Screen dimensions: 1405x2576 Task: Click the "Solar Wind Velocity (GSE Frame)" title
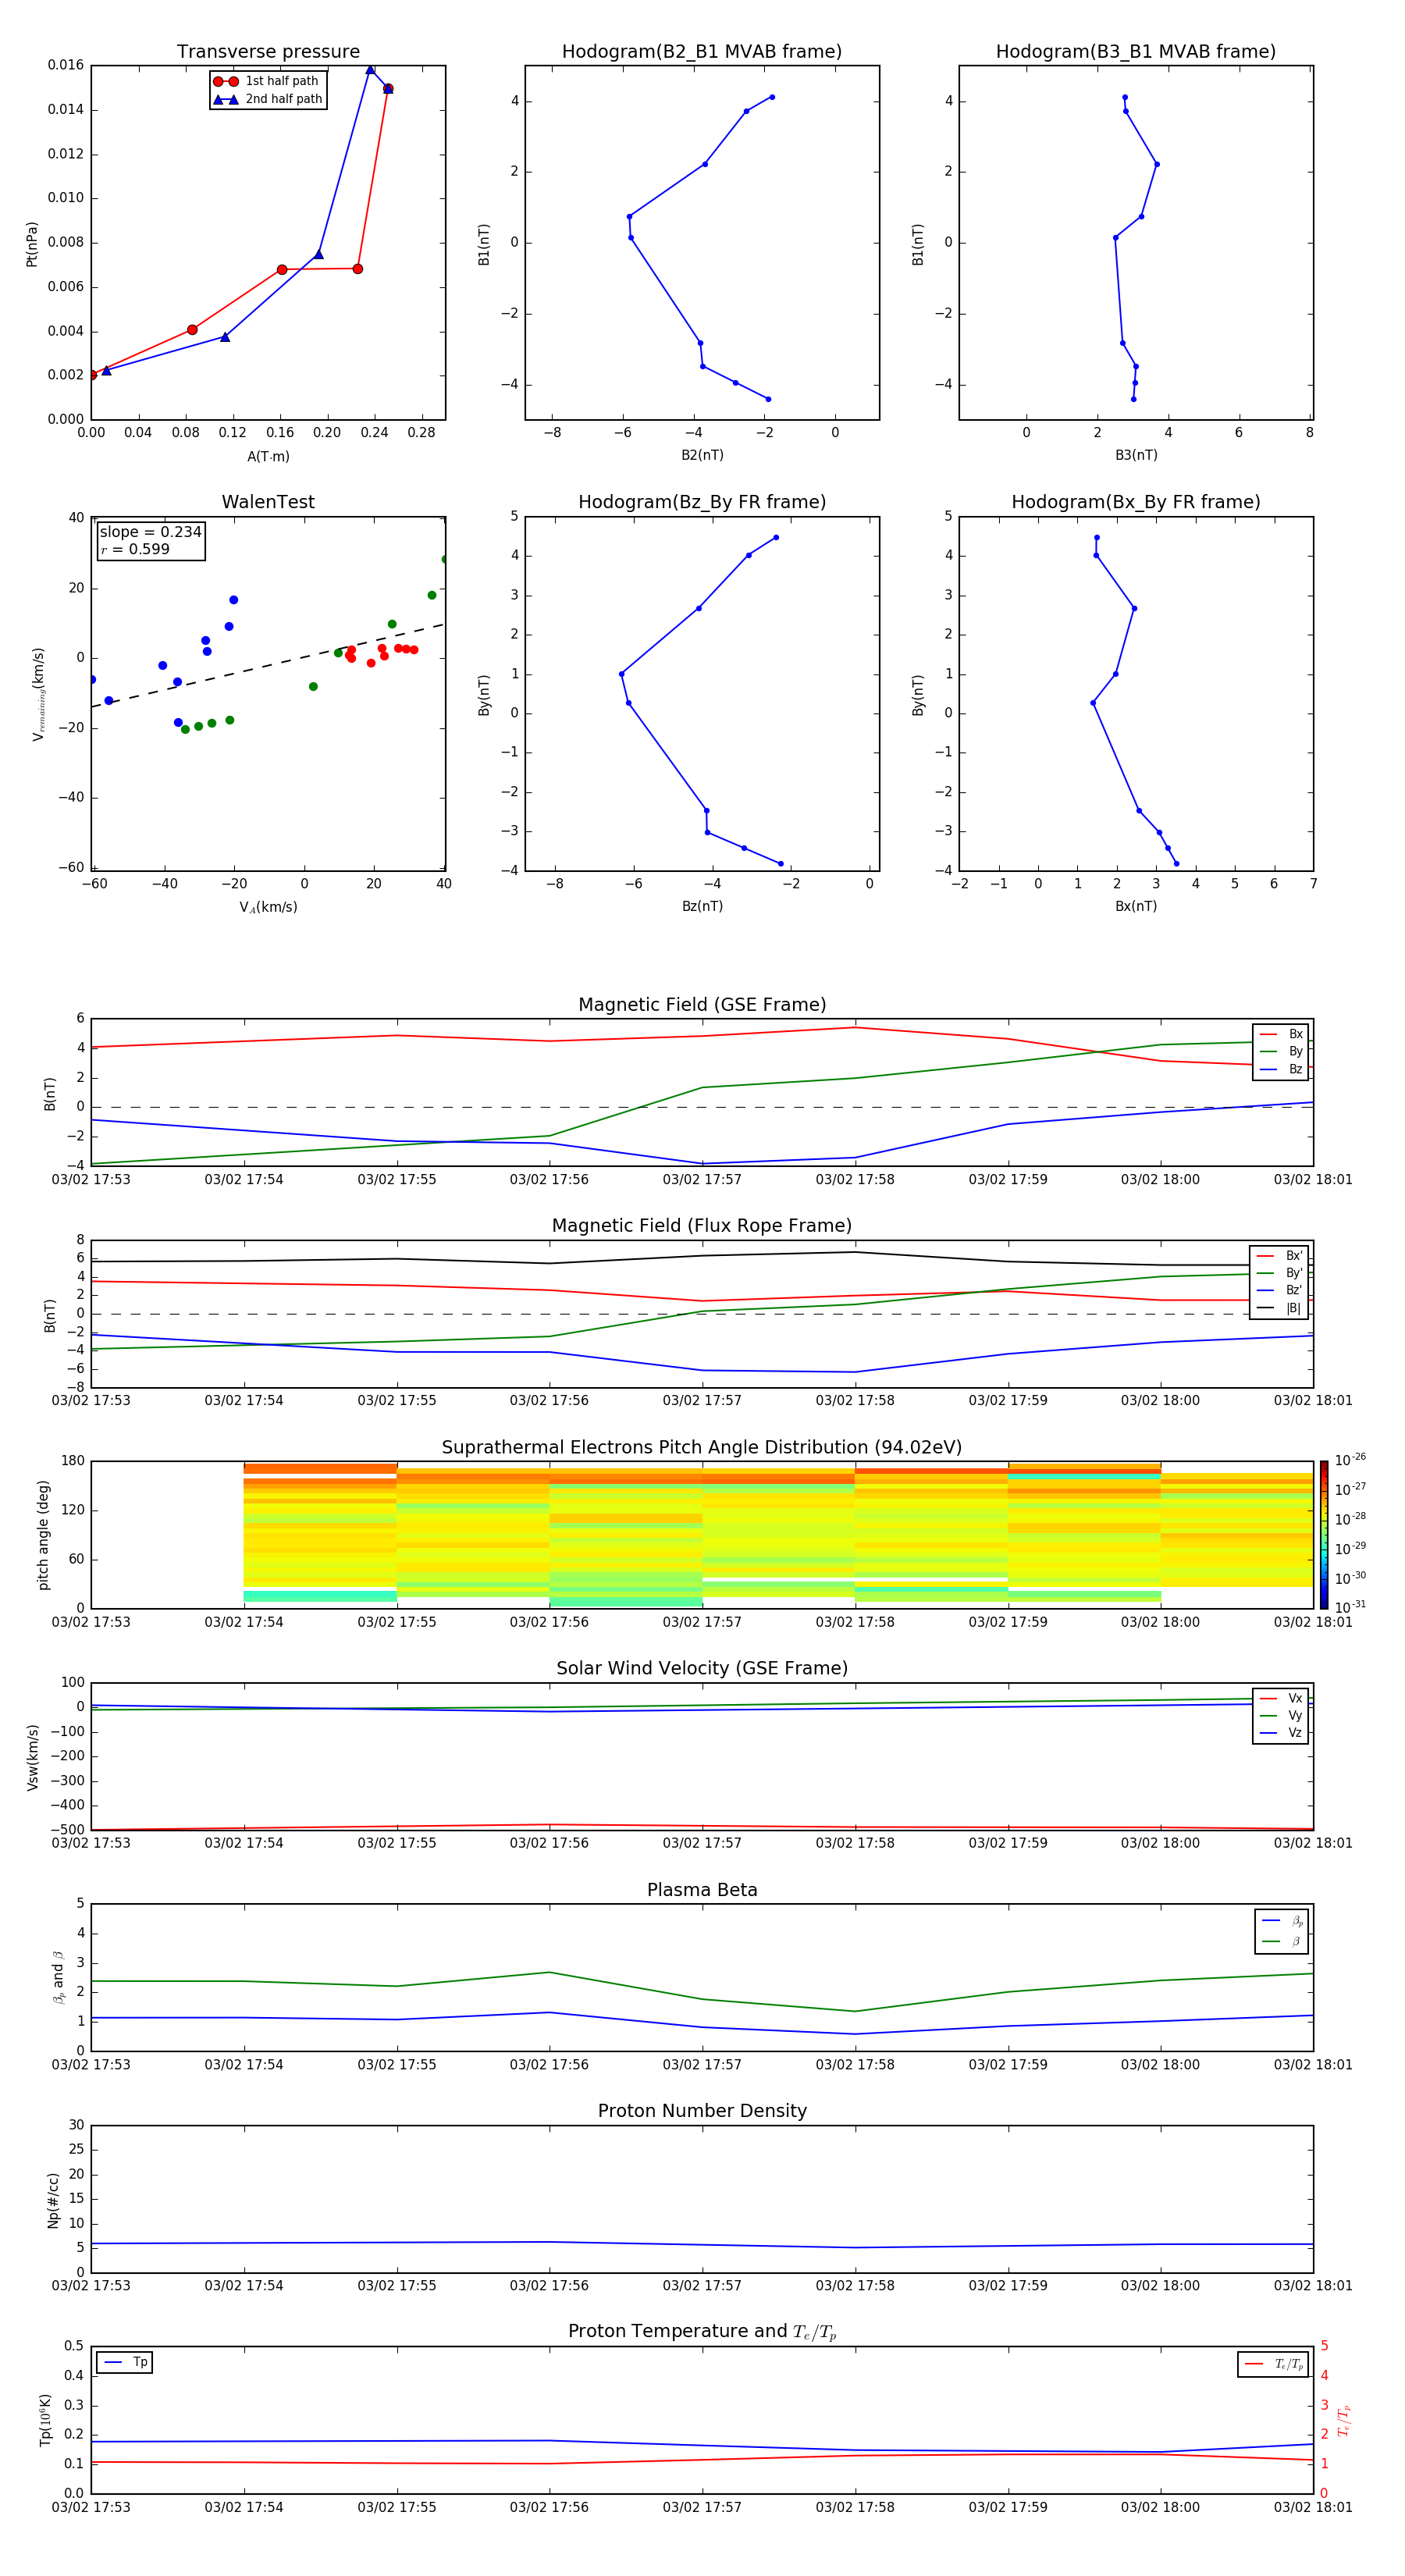[x=702, y=1668]
